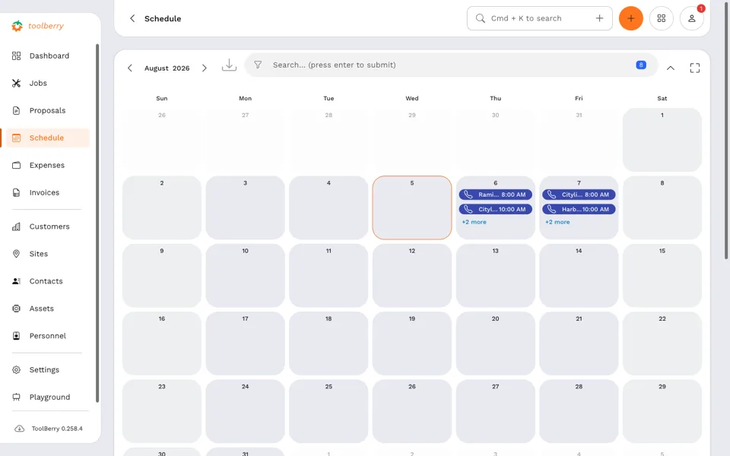Select the August 24 day cell
730x456 pixels.
coord(246,411)
